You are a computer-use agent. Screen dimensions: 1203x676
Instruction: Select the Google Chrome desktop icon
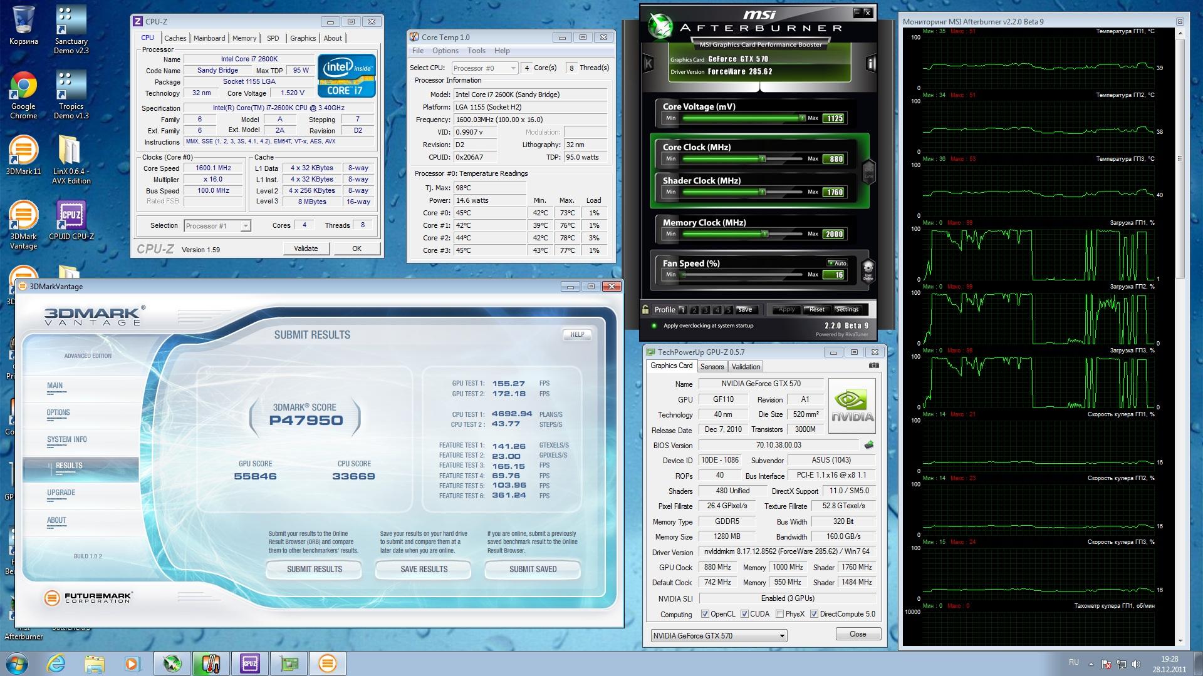(x=23, y=96)
